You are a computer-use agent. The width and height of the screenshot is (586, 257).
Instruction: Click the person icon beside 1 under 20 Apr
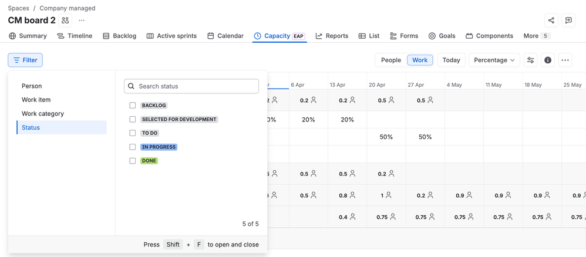(388, 195)
